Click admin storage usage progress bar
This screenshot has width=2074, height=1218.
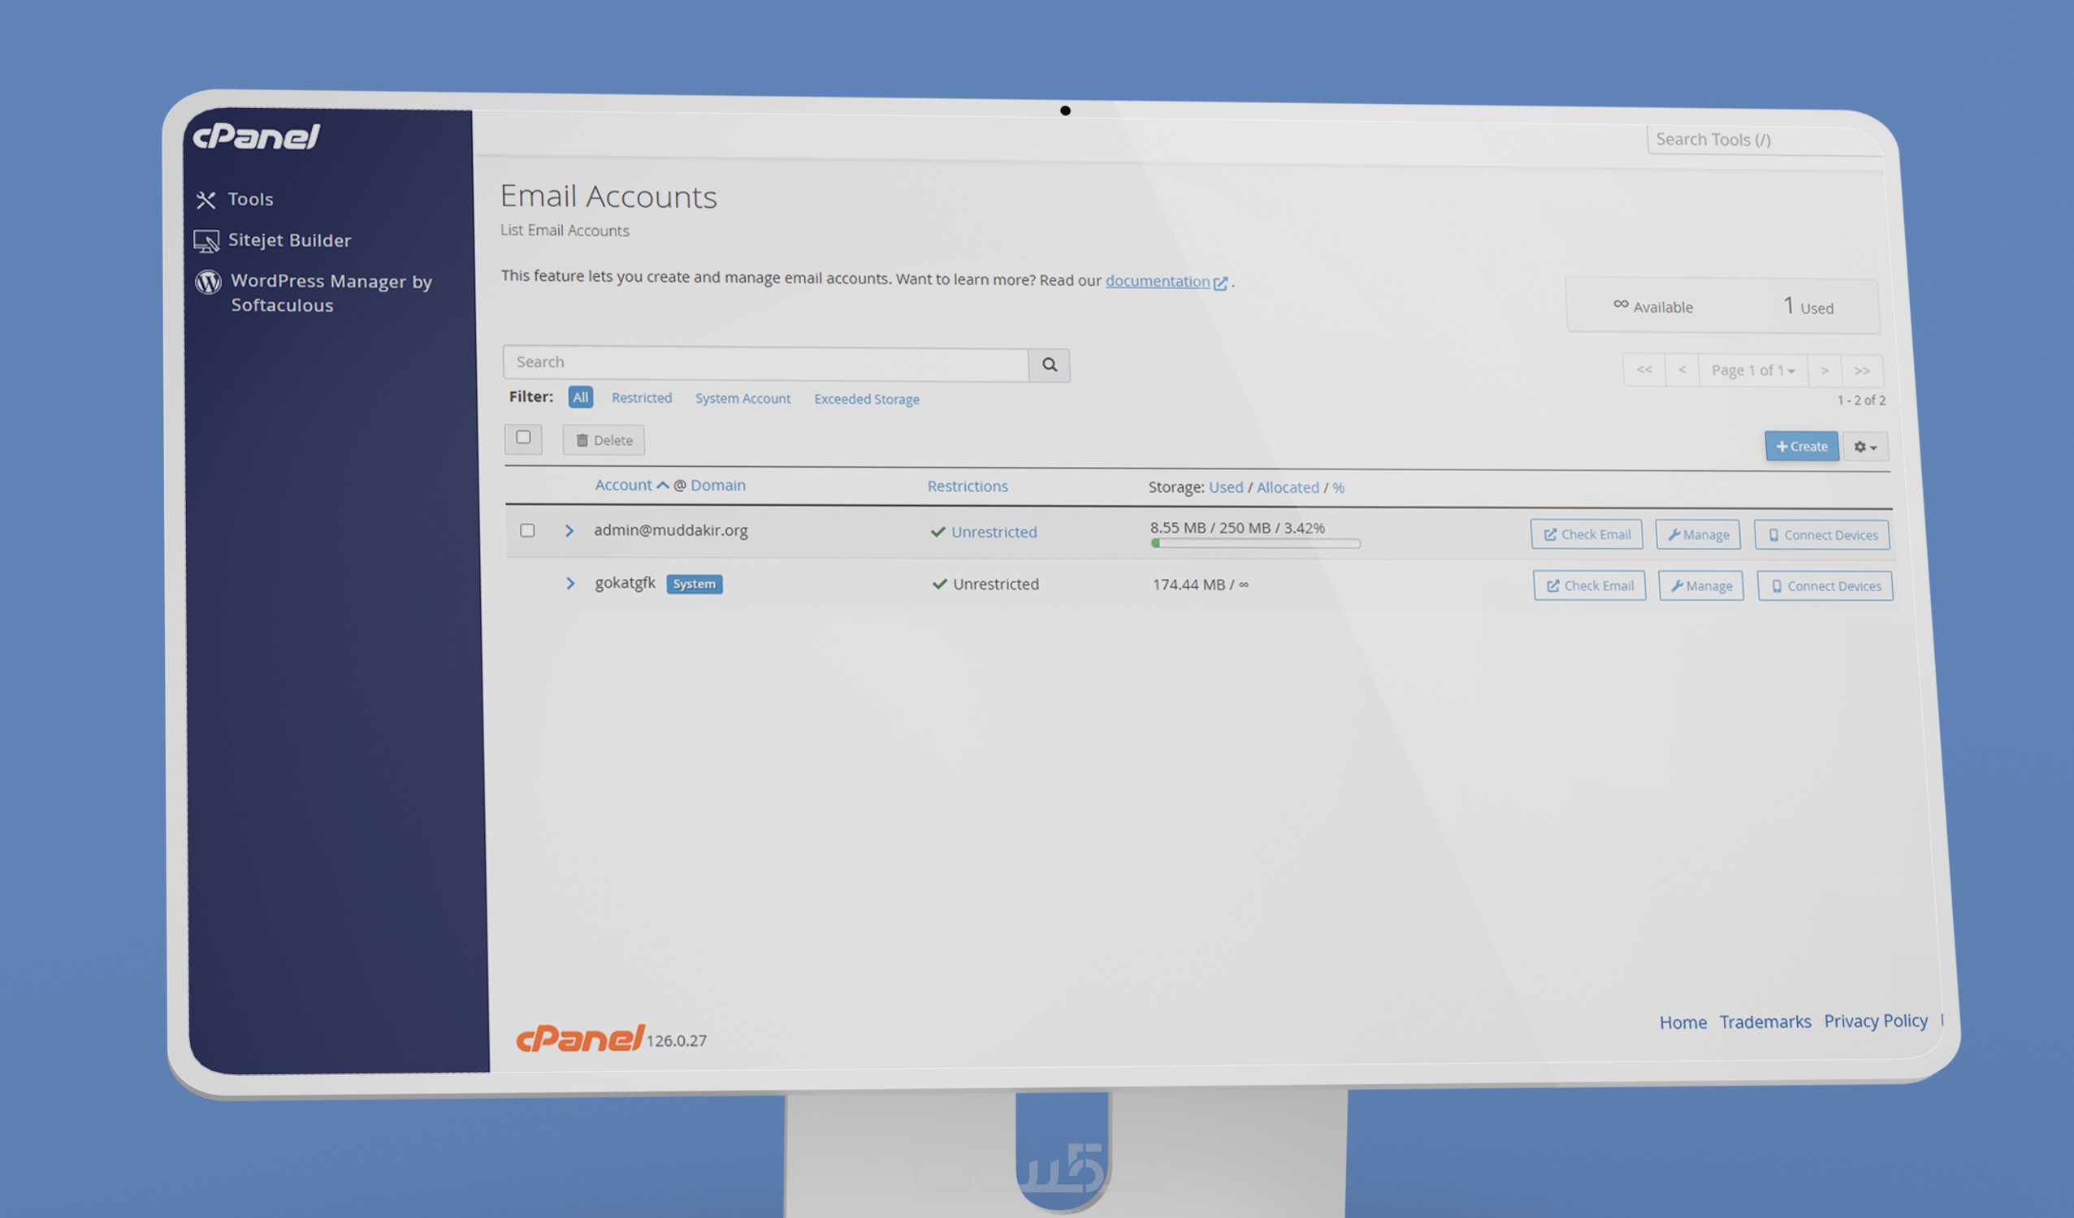(x=1254, y=543)
